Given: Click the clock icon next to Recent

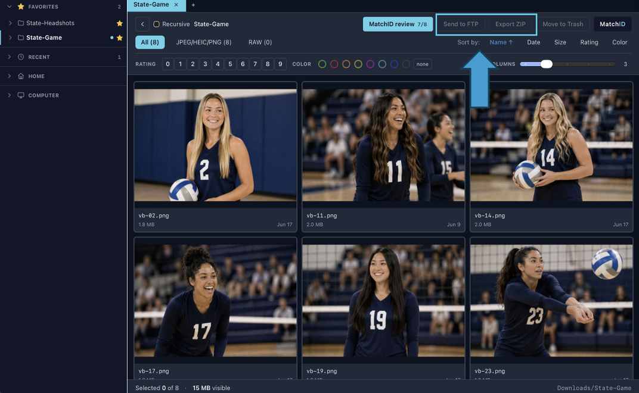Looking at the screenshot, I should [21, 57].
